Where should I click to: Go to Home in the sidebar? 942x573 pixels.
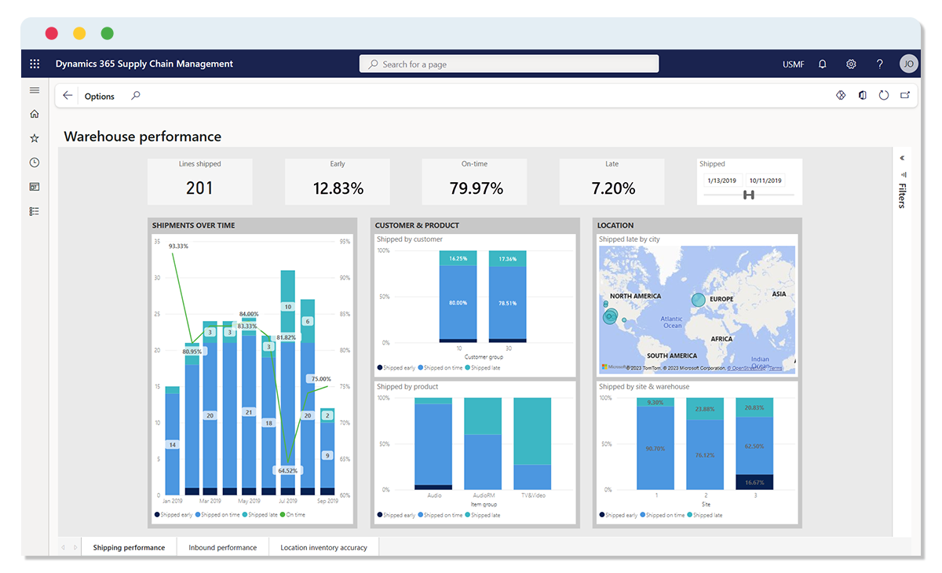35,114
